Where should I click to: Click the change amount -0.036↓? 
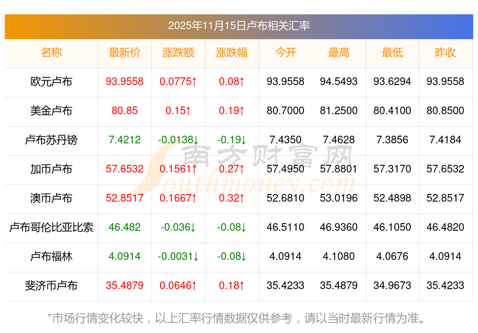point(178,227)
